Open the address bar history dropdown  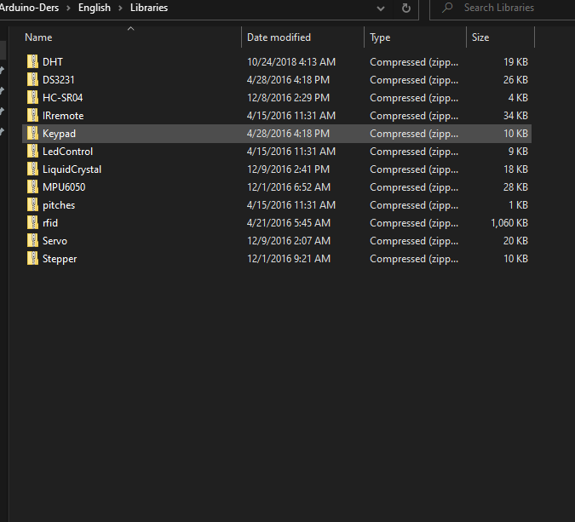(x=381, y=8)
